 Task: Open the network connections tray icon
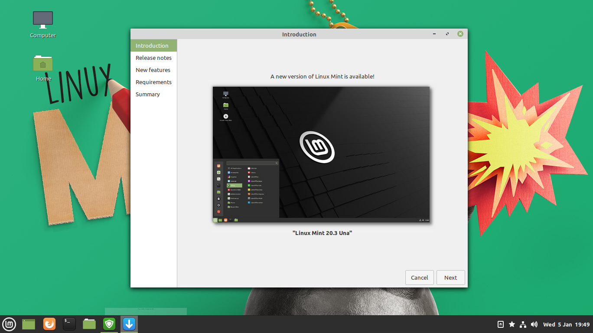tap(523, 324)
